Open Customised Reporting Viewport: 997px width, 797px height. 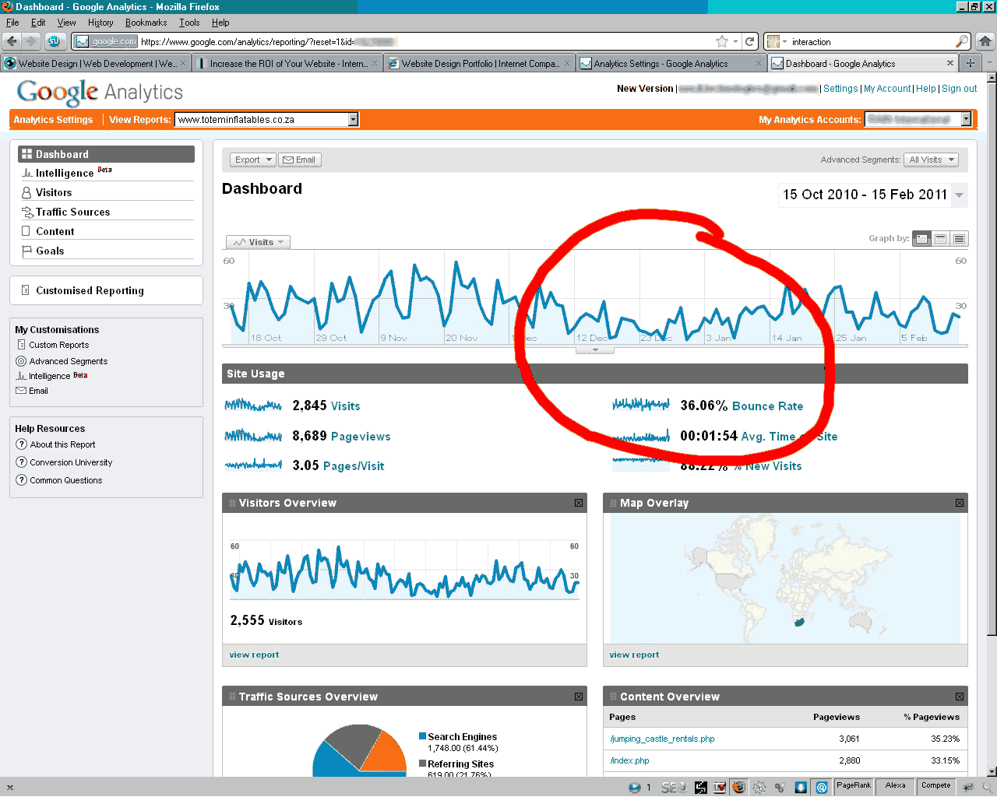pyautogui.click(x=90, y=290)
